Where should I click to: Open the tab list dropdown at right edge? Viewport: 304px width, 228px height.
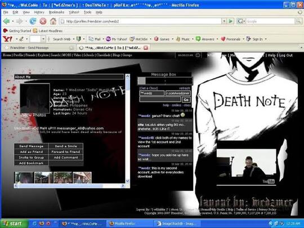(301, 48)
